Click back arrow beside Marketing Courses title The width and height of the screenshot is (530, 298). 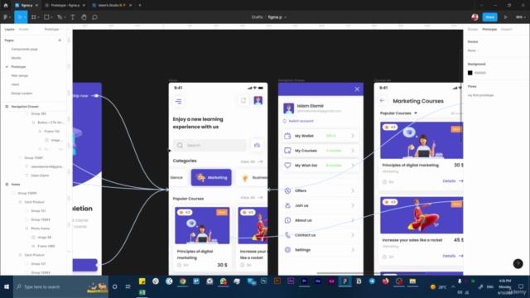[x=383, y=100]
